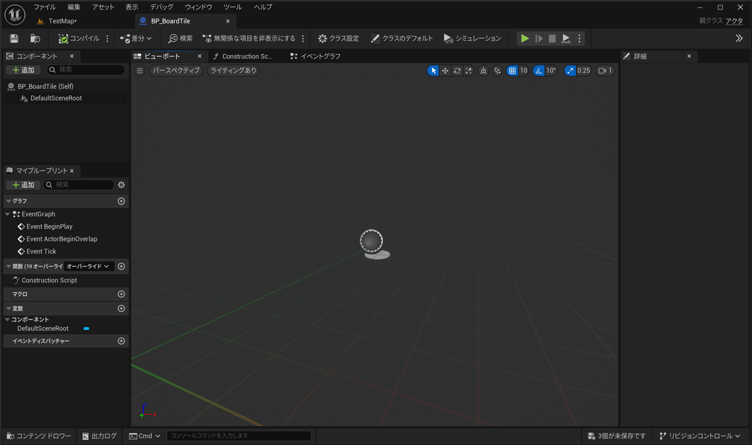Open My Blueprint settings gear
Screen dimensions: 752x445
pos(121,185)
